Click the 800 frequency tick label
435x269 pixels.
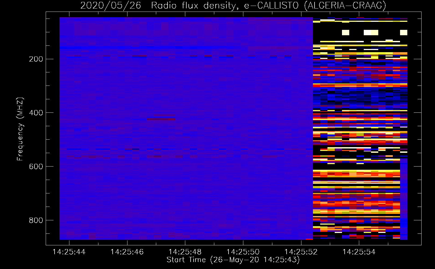[36, 220]
